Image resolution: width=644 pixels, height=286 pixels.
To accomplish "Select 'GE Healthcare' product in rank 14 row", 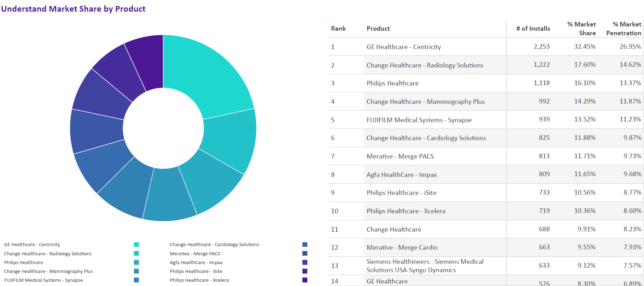I will pyautogui.click(x=387, y=281).
